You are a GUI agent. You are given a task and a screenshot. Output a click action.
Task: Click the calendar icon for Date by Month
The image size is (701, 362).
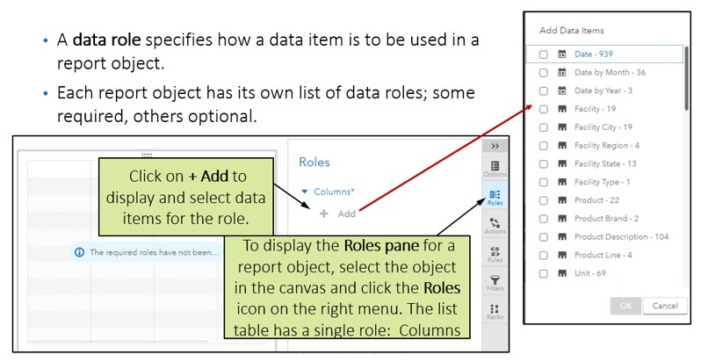point(562,72)
